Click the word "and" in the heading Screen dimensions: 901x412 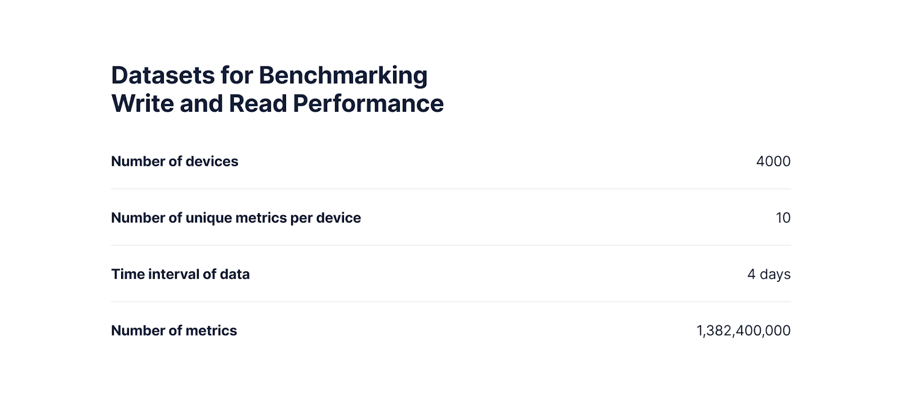click(201, 103)
